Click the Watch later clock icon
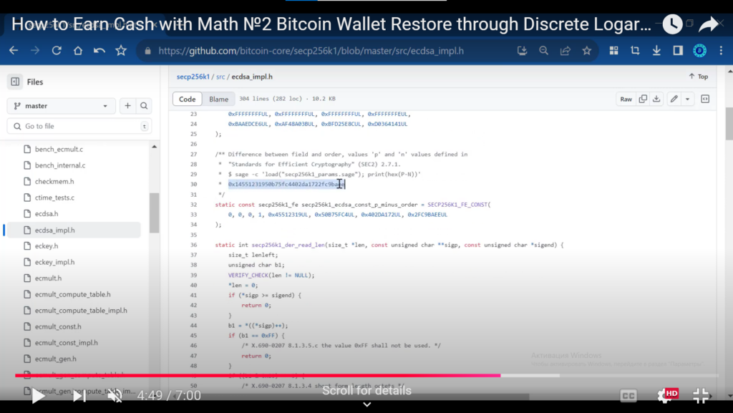The width and height of the screenshot is (733, 413). tap(672, 24)
